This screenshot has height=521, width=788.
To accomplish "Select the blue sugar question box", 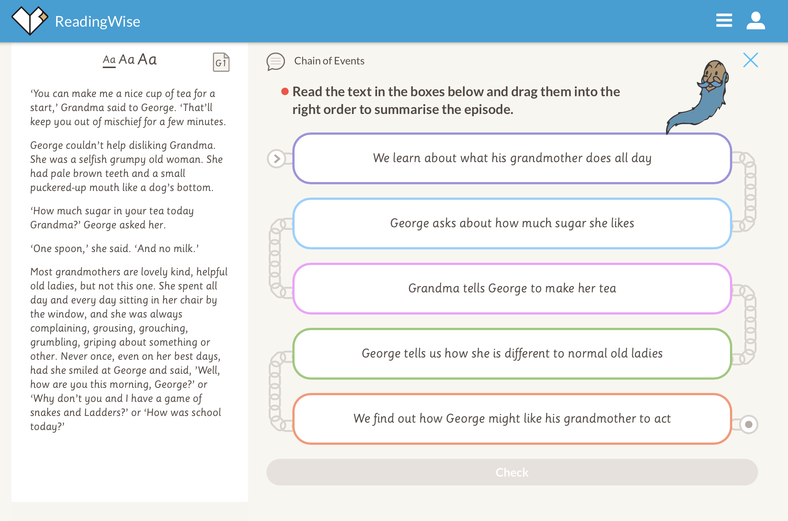I will [x=512, y=223].
